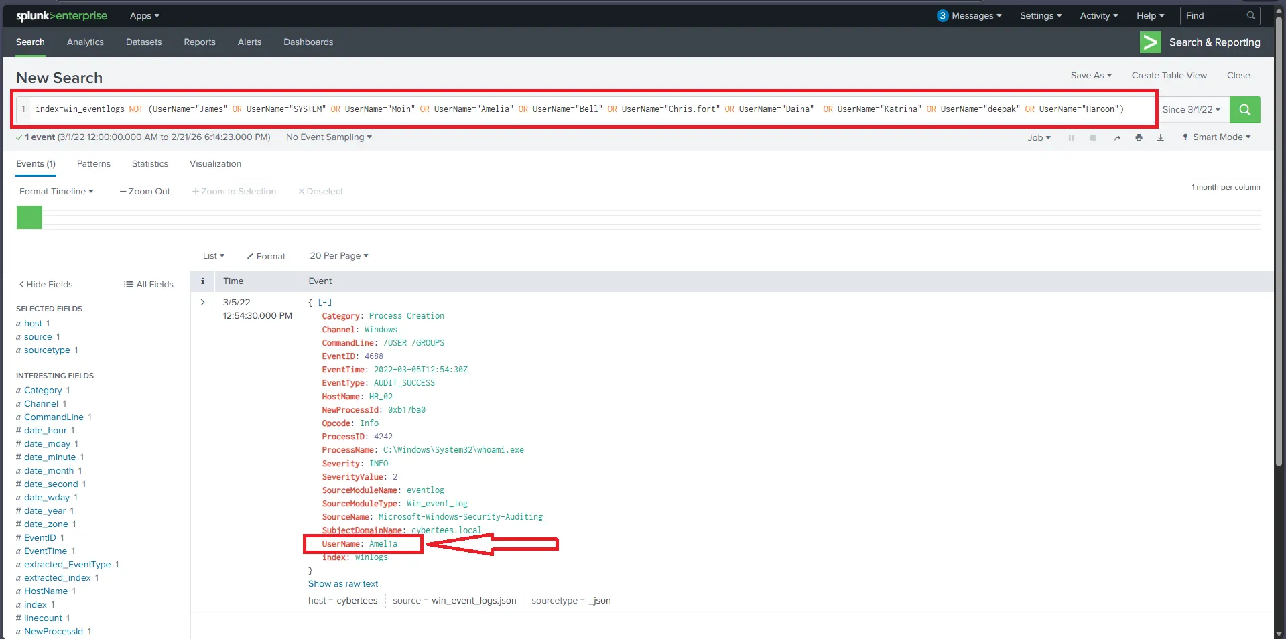Screen dimensions: 1286x639
Task: Click the Find search magnifier icon
Action: coord(1249,15)
